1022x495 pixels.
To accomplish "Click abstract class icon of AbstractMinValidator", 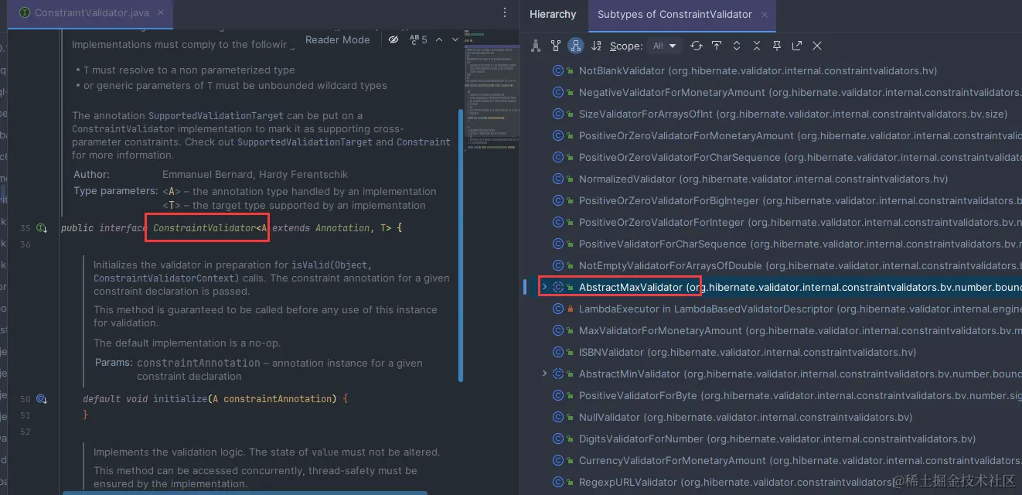I will [x=558, y=374].
